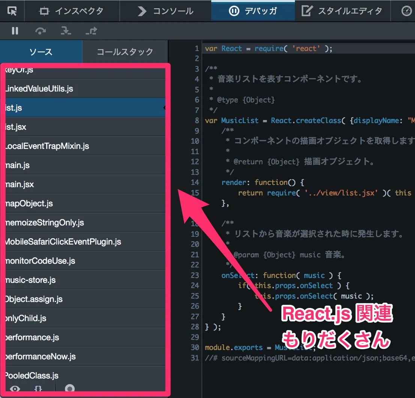The height and width of the screenshot is (398, 415).
Task: Open source search via the magnifier icon
Action: tap(69, 389)
